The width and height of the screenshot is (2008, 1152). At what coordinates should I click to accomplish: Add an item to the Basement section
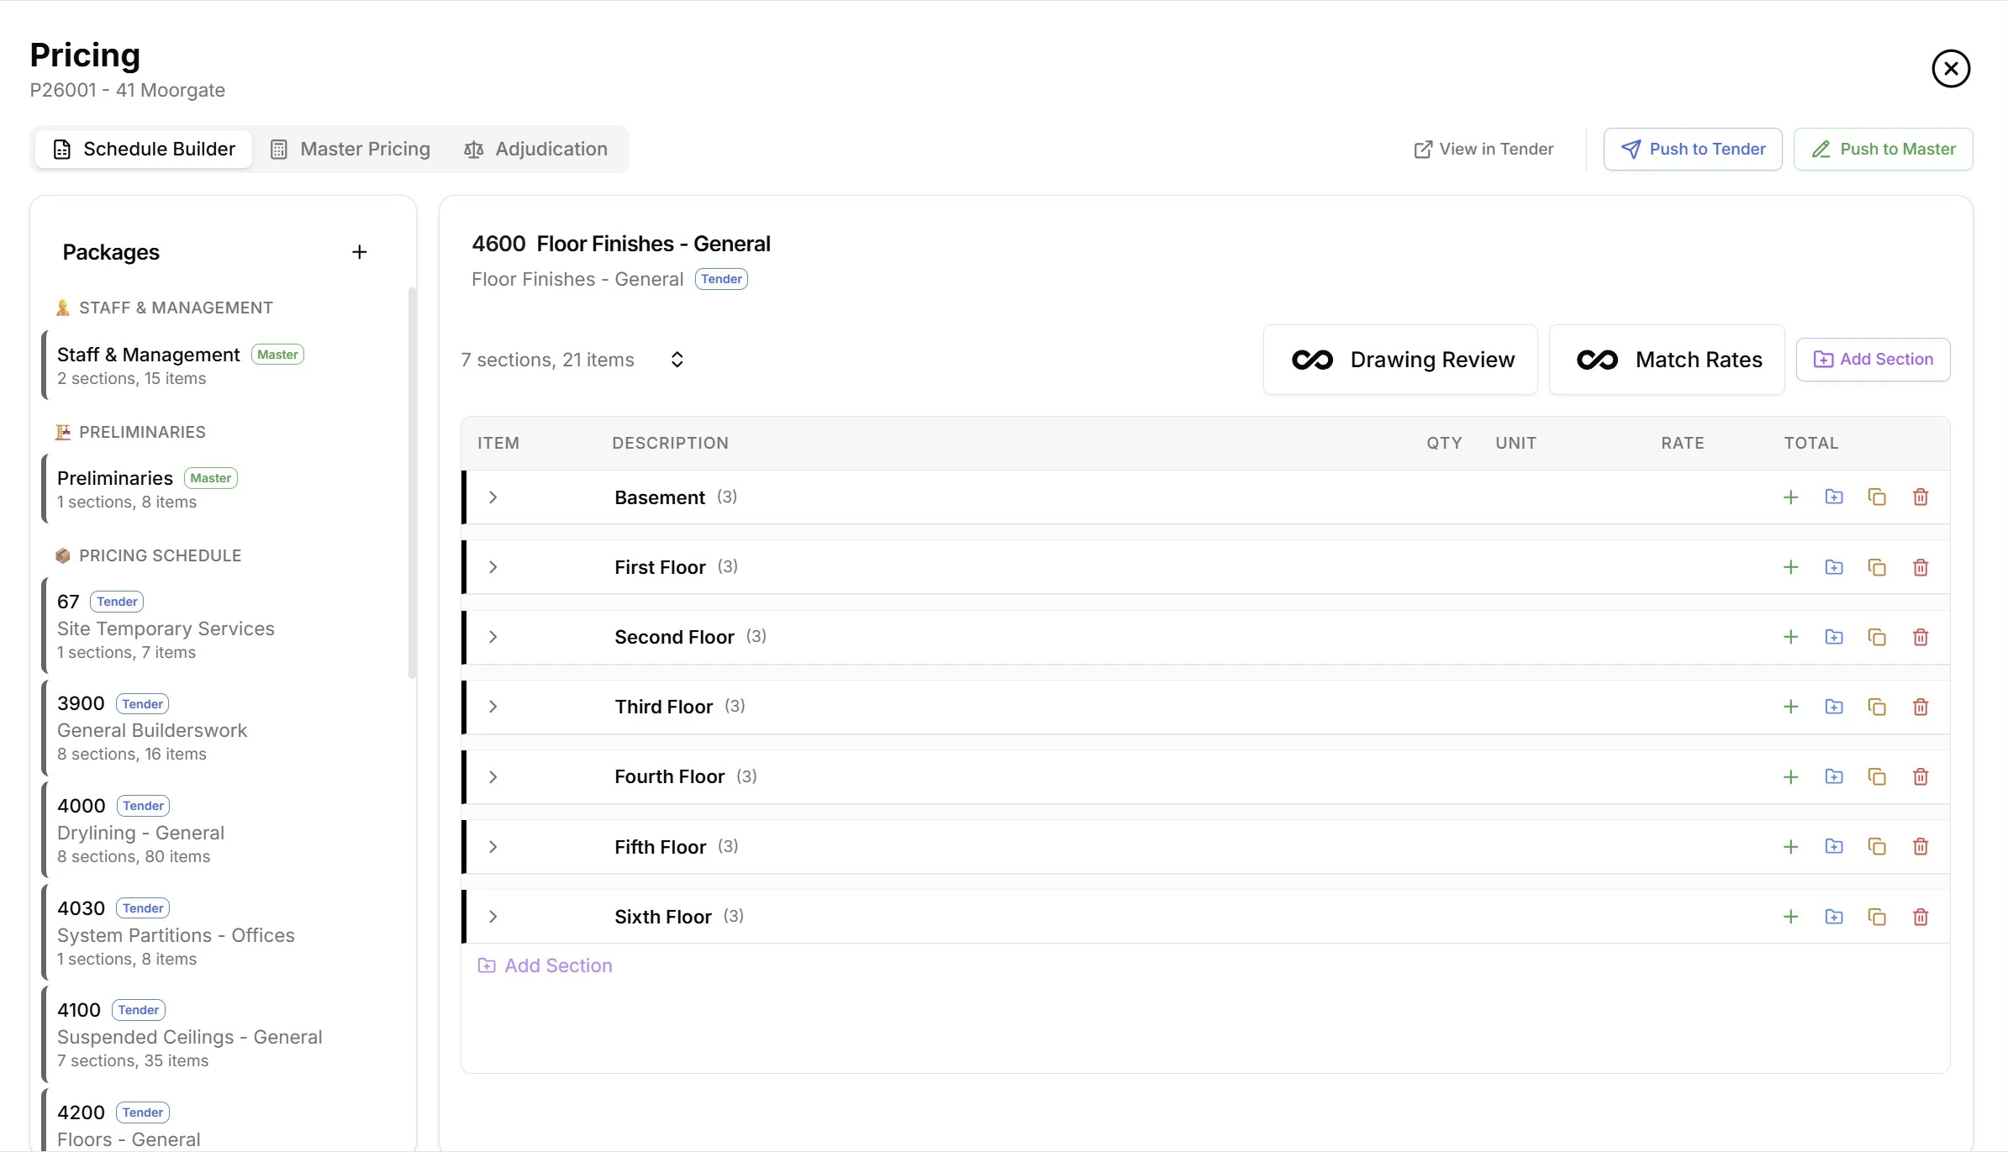[1790, 497]
